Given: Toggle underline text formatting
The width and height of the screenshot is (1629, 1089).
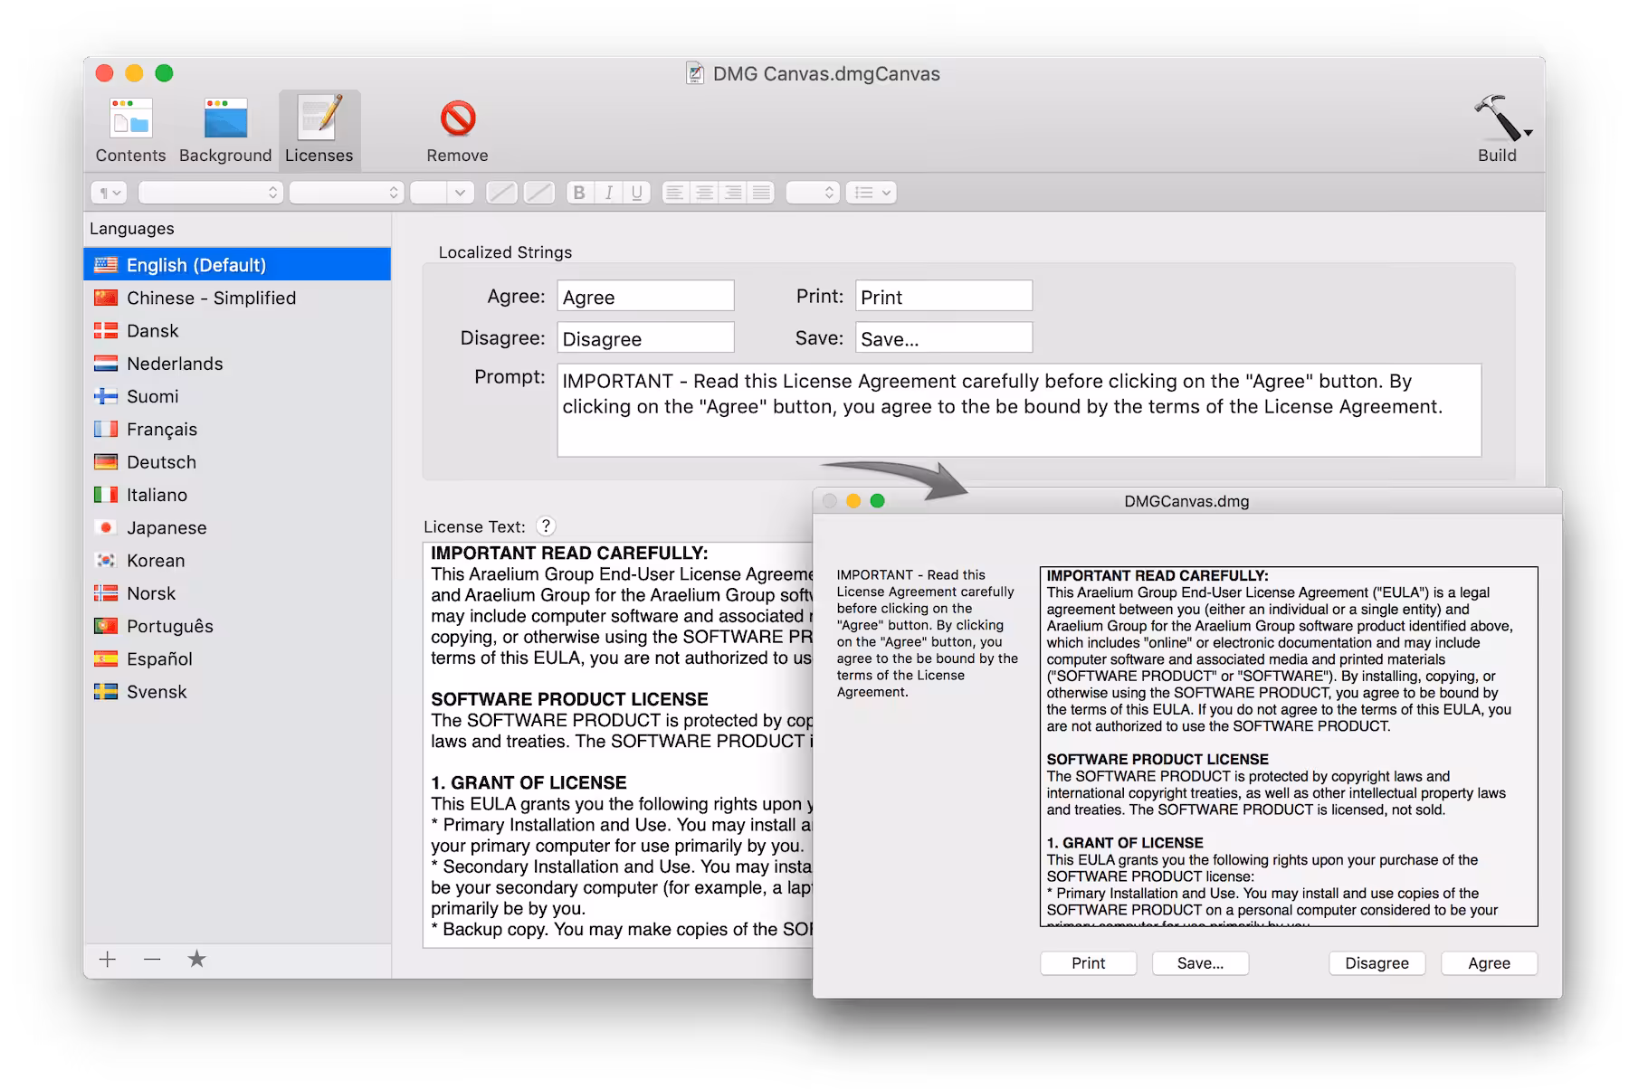Looking at the screenshot, I should 637,193.
